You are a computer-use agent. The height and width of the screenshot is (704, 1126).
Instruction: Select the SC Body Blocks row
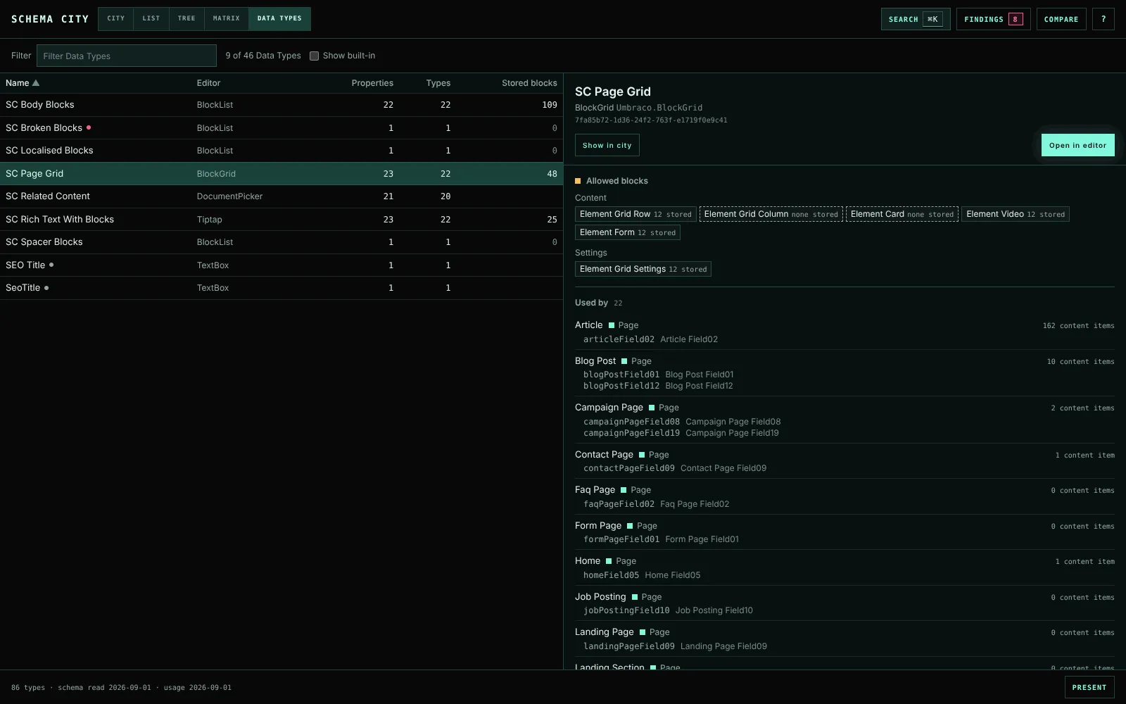click(281, 105)
